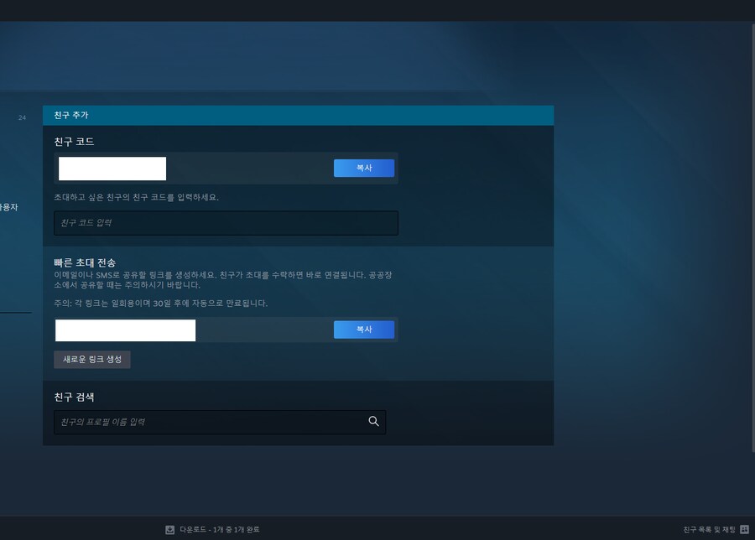Click the note 주의: 각 링크는 일회용이며 30일 후에

[161, 304]
